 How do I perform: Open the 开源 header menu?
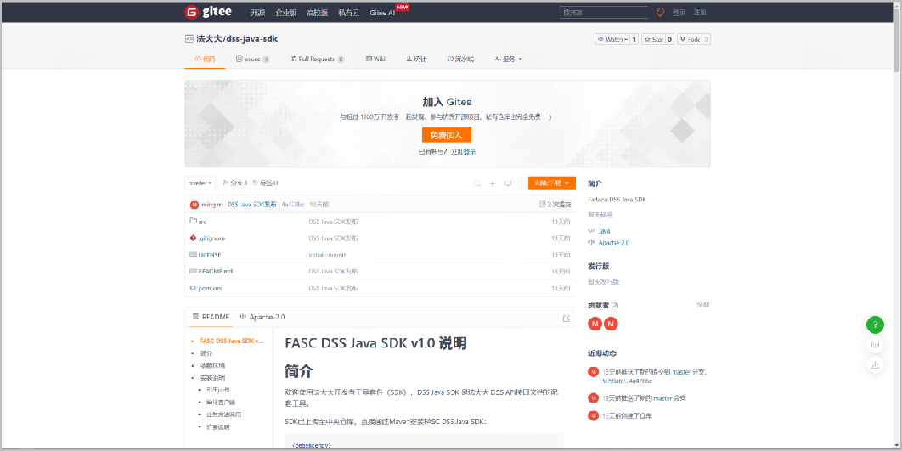(x=257, y=12)
